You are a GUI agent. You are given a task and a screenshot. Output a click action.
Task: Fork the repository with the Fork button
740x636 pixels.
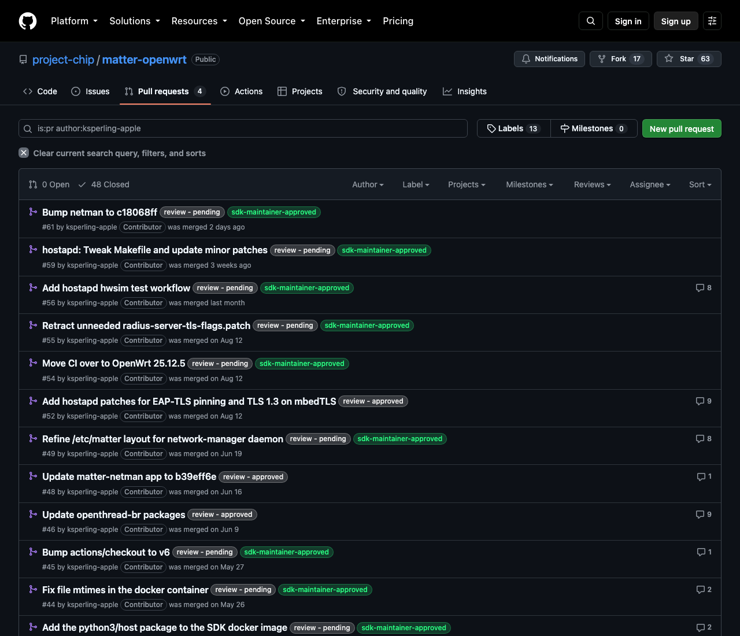(x=620, y=59)
